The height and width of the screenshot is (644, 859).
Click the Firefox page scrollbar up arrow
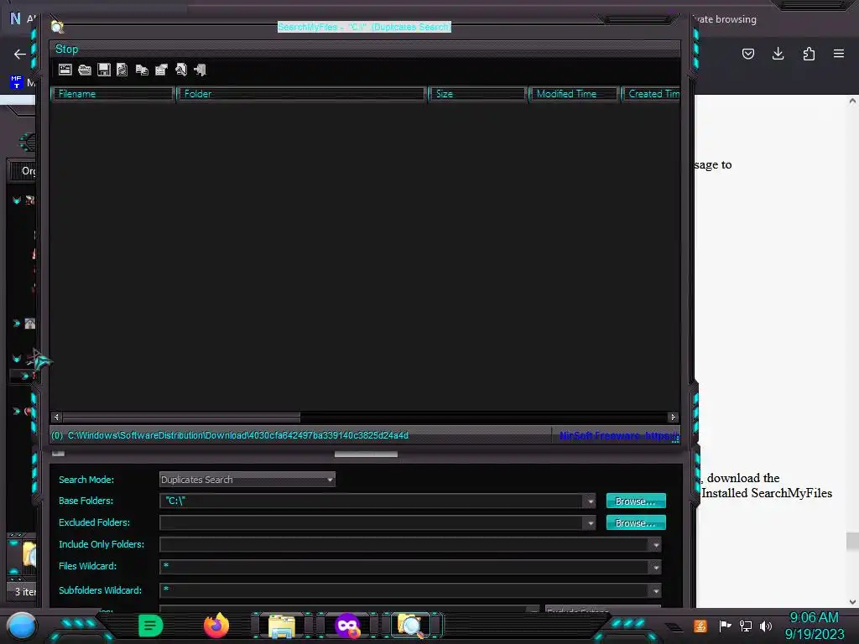coord(852,101)
